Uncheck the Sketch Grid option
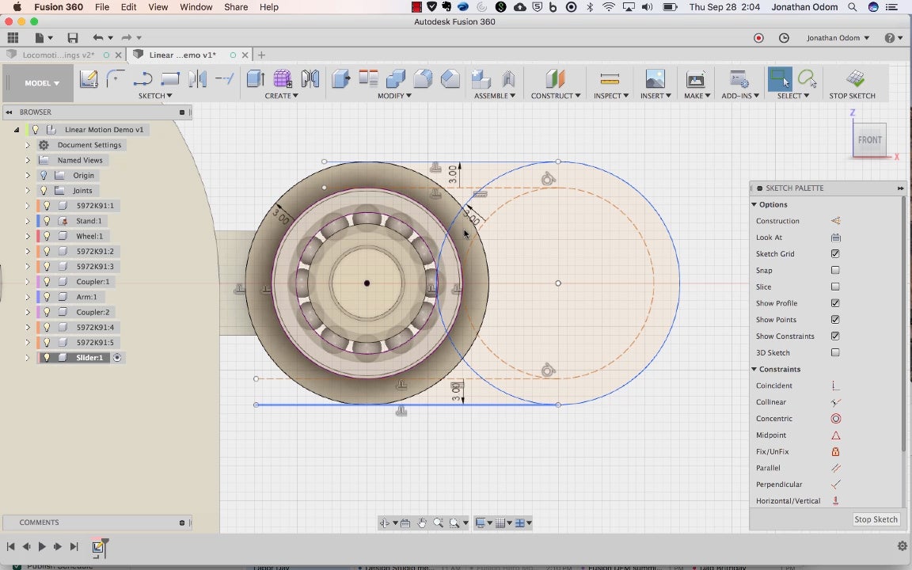Image resolution: width=912 pixels, height=570 pixels. pos(835,254)
